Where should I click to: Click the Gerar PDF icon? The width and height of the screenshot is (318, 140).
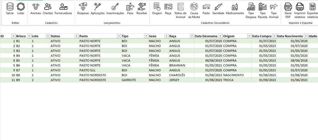[288, 7]
